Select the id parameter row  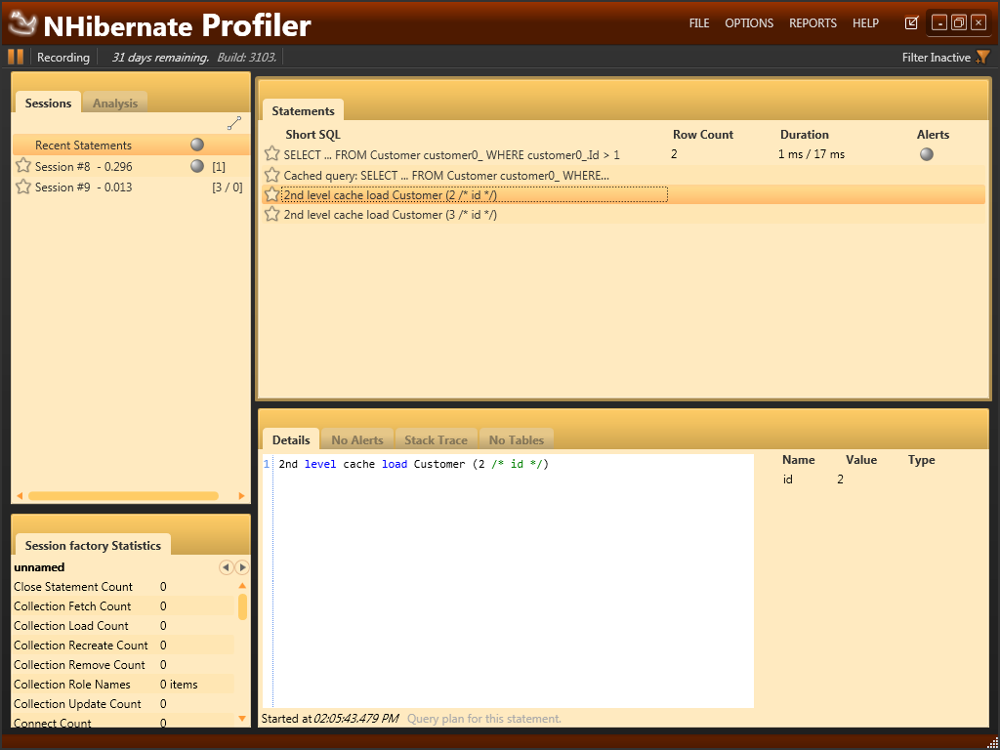point(880,479)
